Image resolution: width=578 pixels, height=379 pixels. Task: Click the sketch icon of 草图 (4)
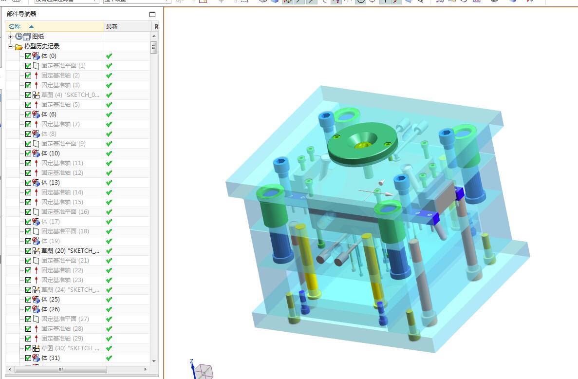click(36, 95)
